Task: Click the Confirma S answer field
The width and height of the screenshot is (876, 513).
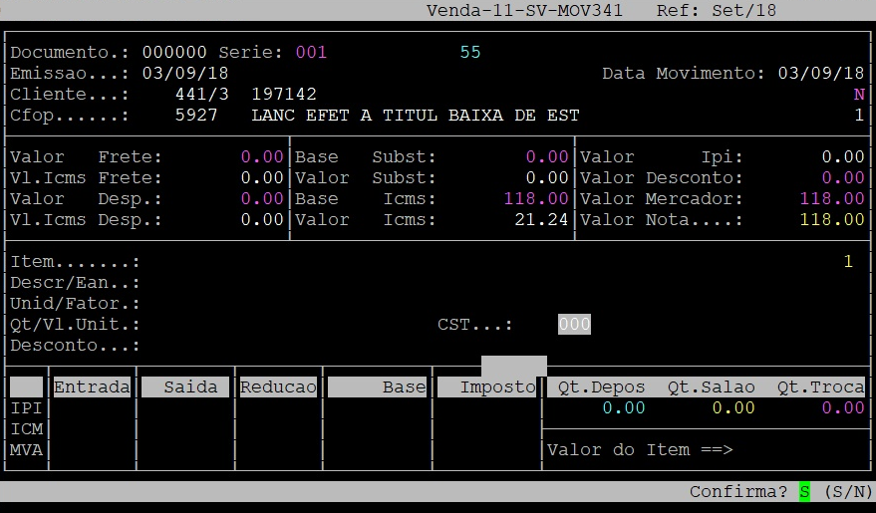Action: tap(804, 492)
